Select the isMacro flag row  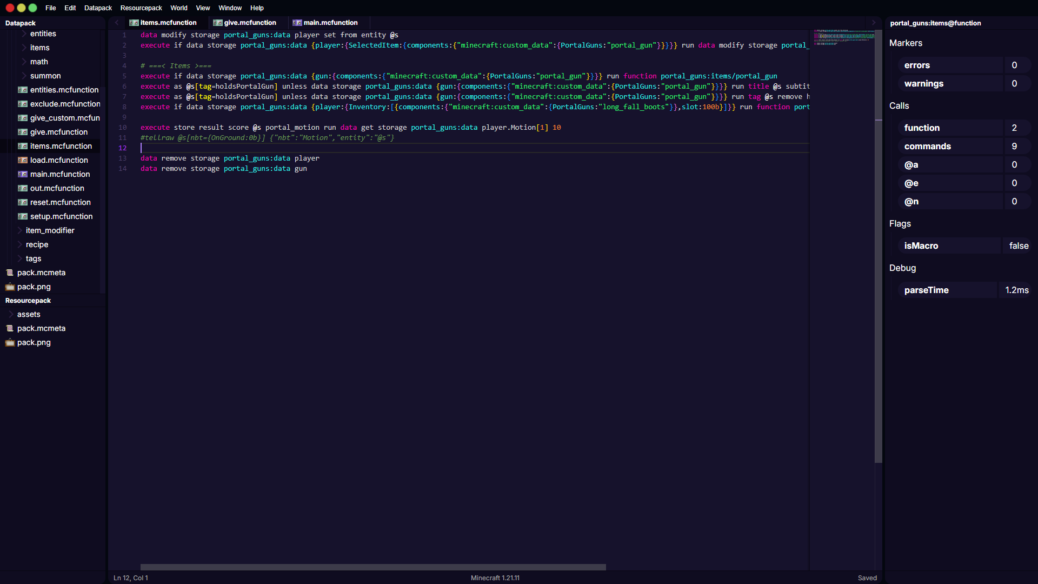964,245
